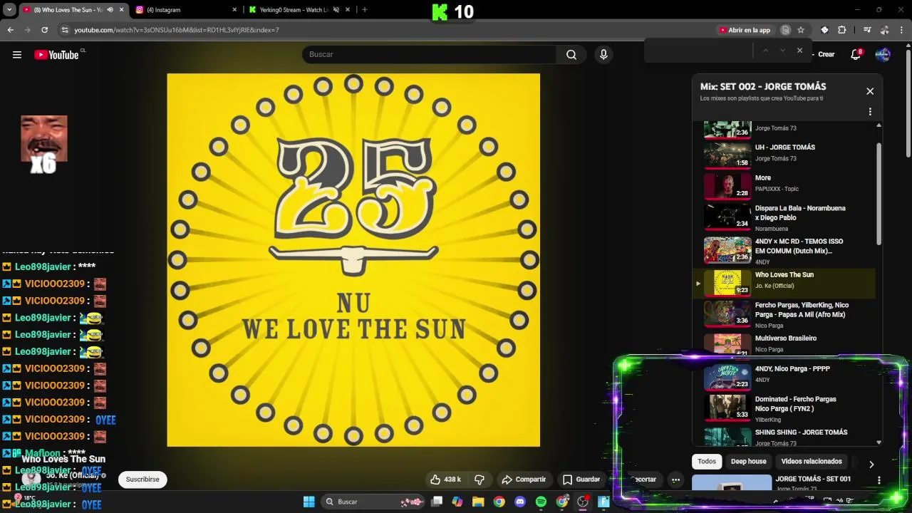Like the video with 438 k
Screen dimensions: 912x513
pyautogui.click(x=445, y=480)
